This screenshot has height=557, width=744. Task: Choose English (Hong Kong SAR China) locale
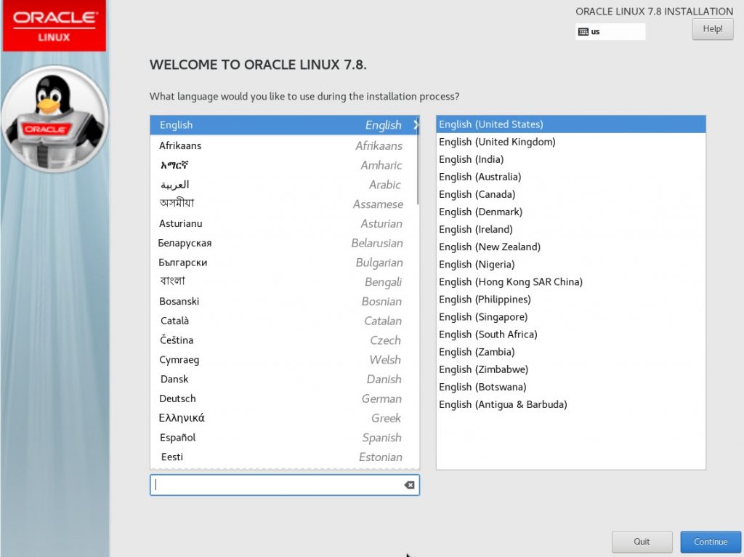pyautogui.click(x=571, y=282)
